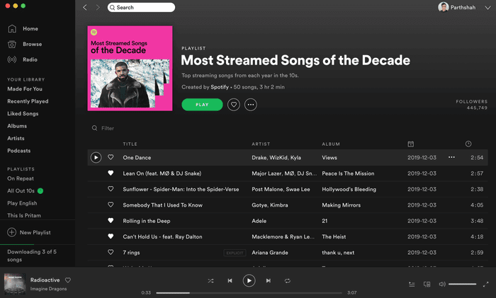496x298 pixels.
Task: Open the Play English playlist
Action: tap(22, 203)
